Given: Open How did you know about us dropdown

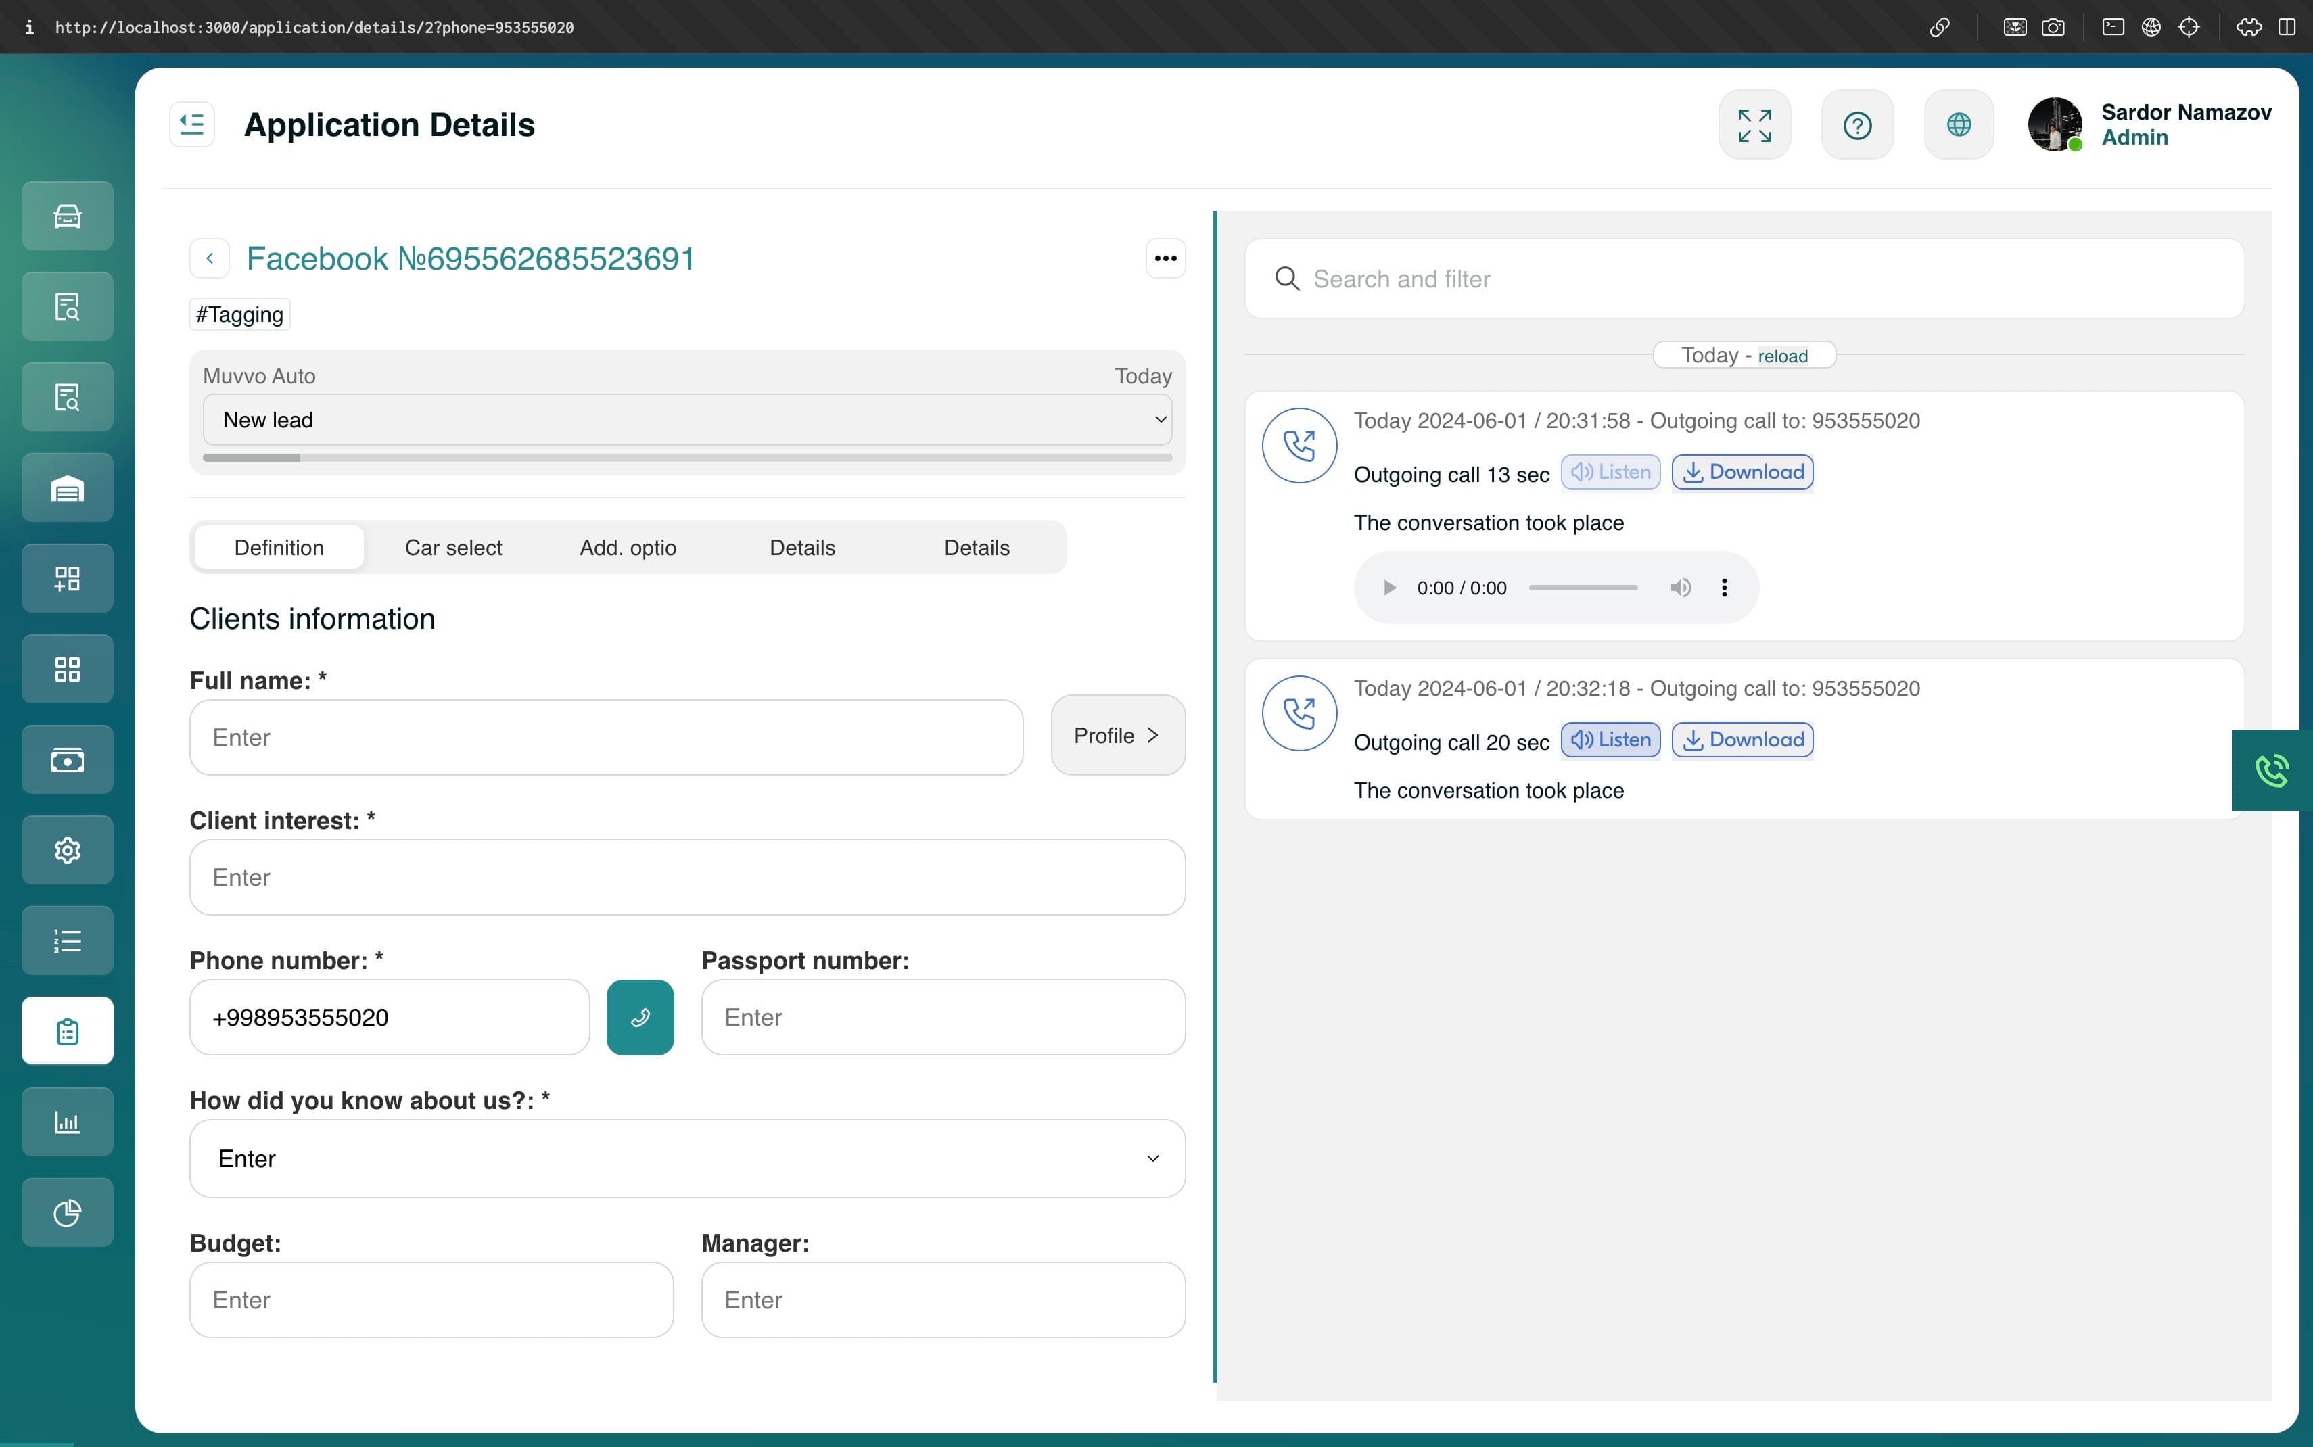Looking at the screenshot, I should [687, 1159].
